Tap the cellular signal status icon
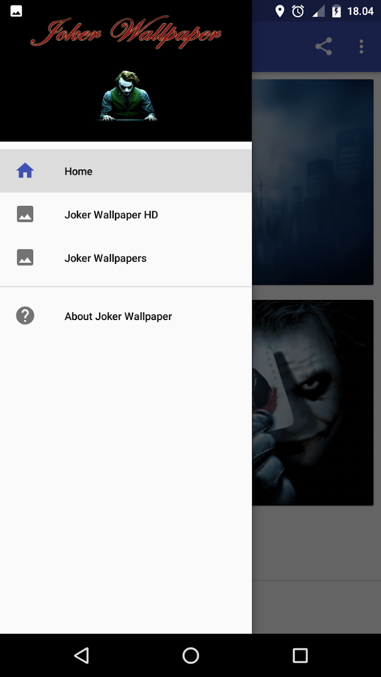The height and width of the screenshot is (677, 381). point(318,11)
